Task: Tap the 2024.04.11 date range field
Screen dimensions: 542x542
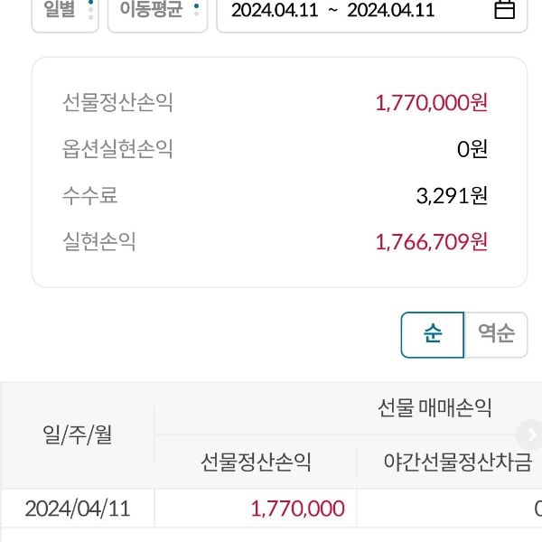Action: click(x=332, y=11)
